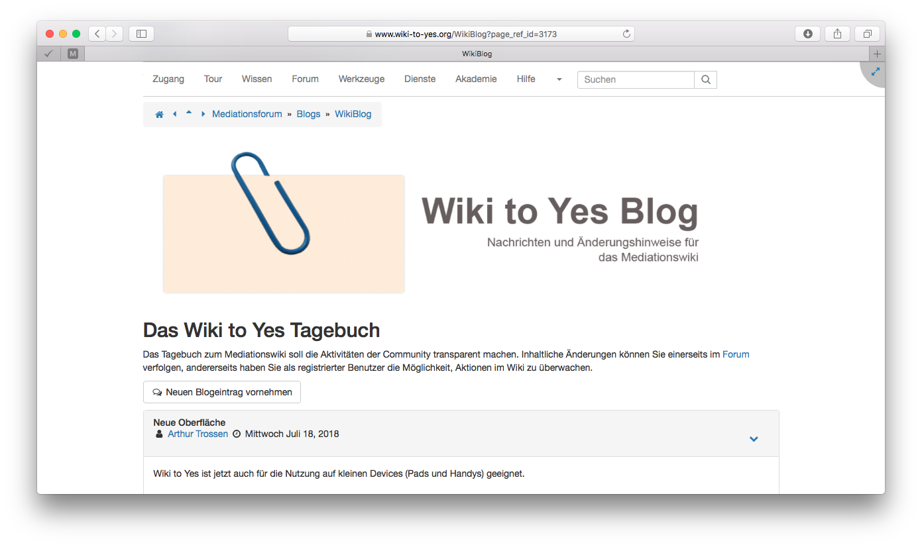Click the up arrow breadcrumb navigation icon
The image size is (922, 547).
tap(189, 113)
